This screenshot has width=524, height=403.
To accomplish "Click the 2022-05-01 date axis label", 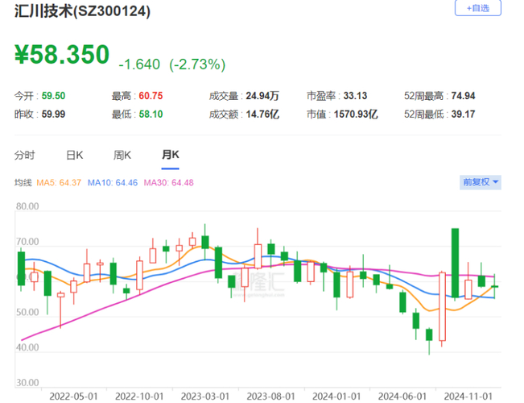I will 73,397.
